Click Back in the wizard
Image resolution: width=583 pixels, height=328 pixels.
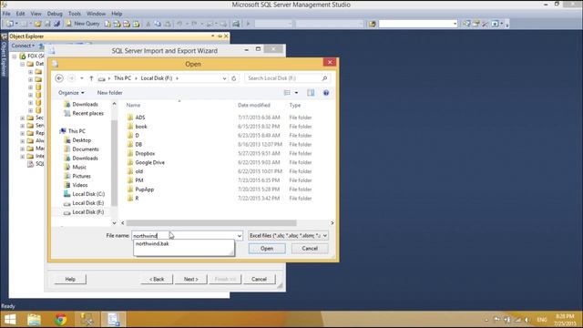coord(157,279)
